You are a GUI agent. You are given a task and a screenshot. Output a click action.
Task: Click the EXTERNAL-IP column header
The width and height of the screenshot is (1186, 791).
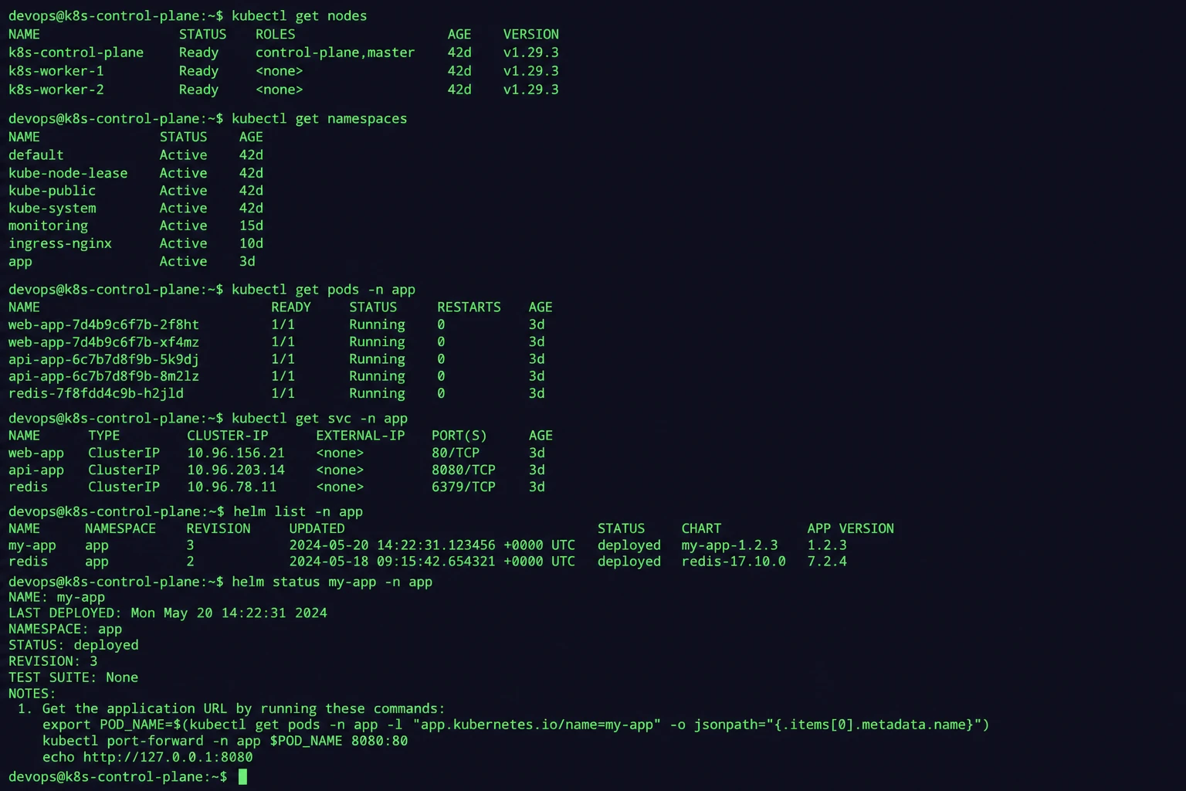point(360,436)
